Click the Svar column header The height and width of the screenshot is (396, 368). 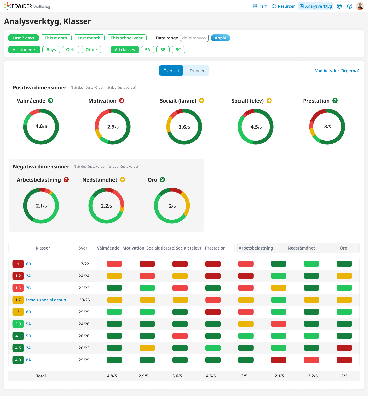pos(83,248)
